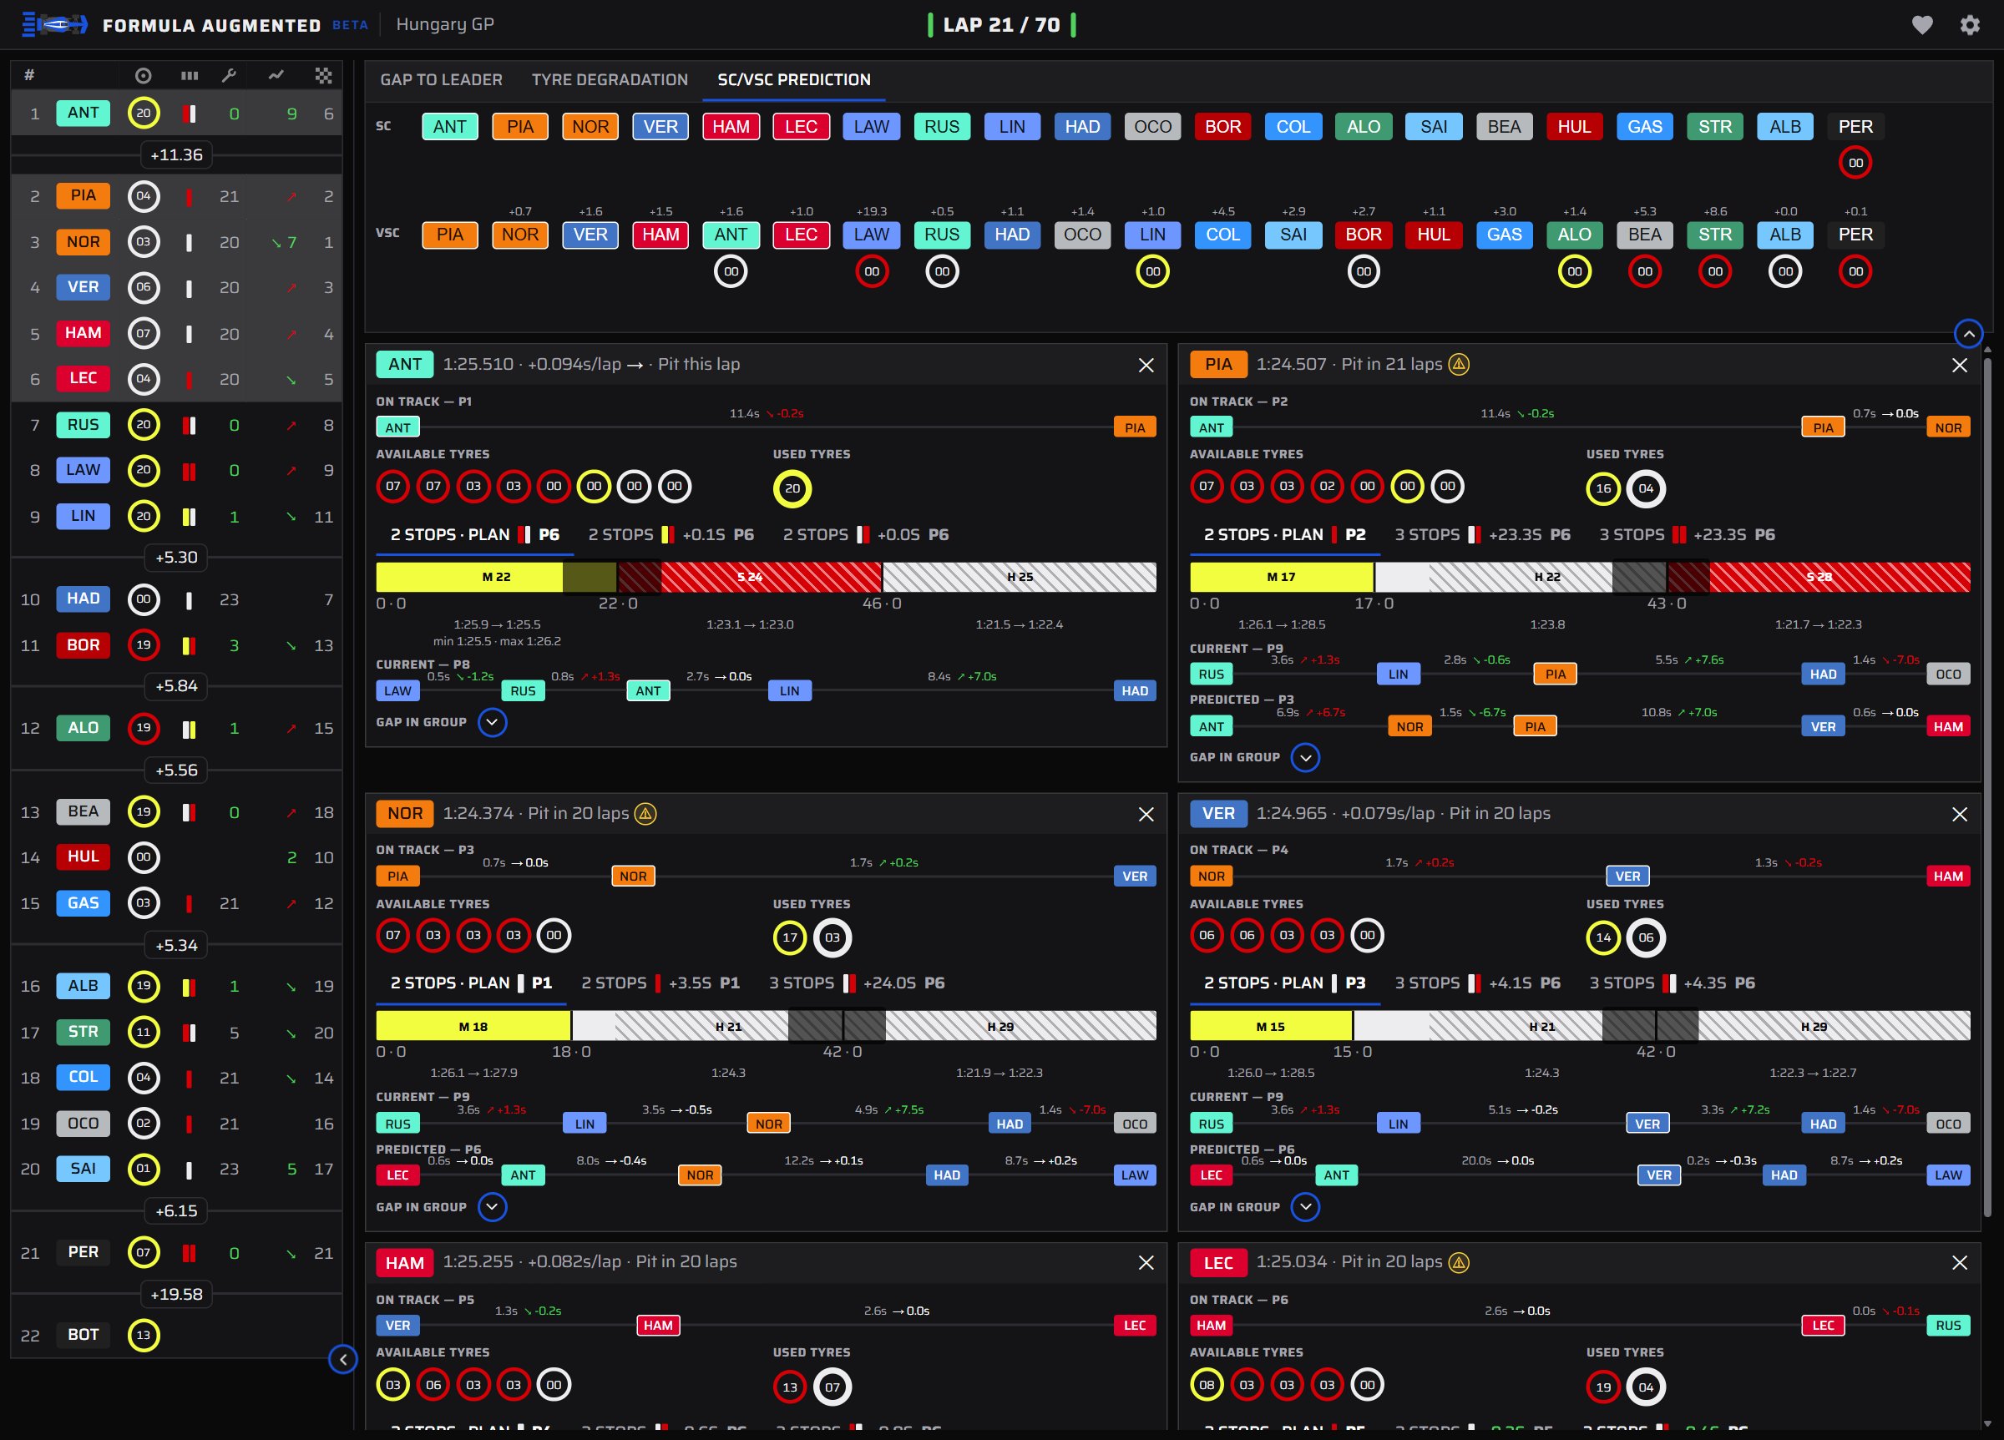
Task: Select 2 Stops +0.1s strategy in ANT panel
Action: point(671,534)
